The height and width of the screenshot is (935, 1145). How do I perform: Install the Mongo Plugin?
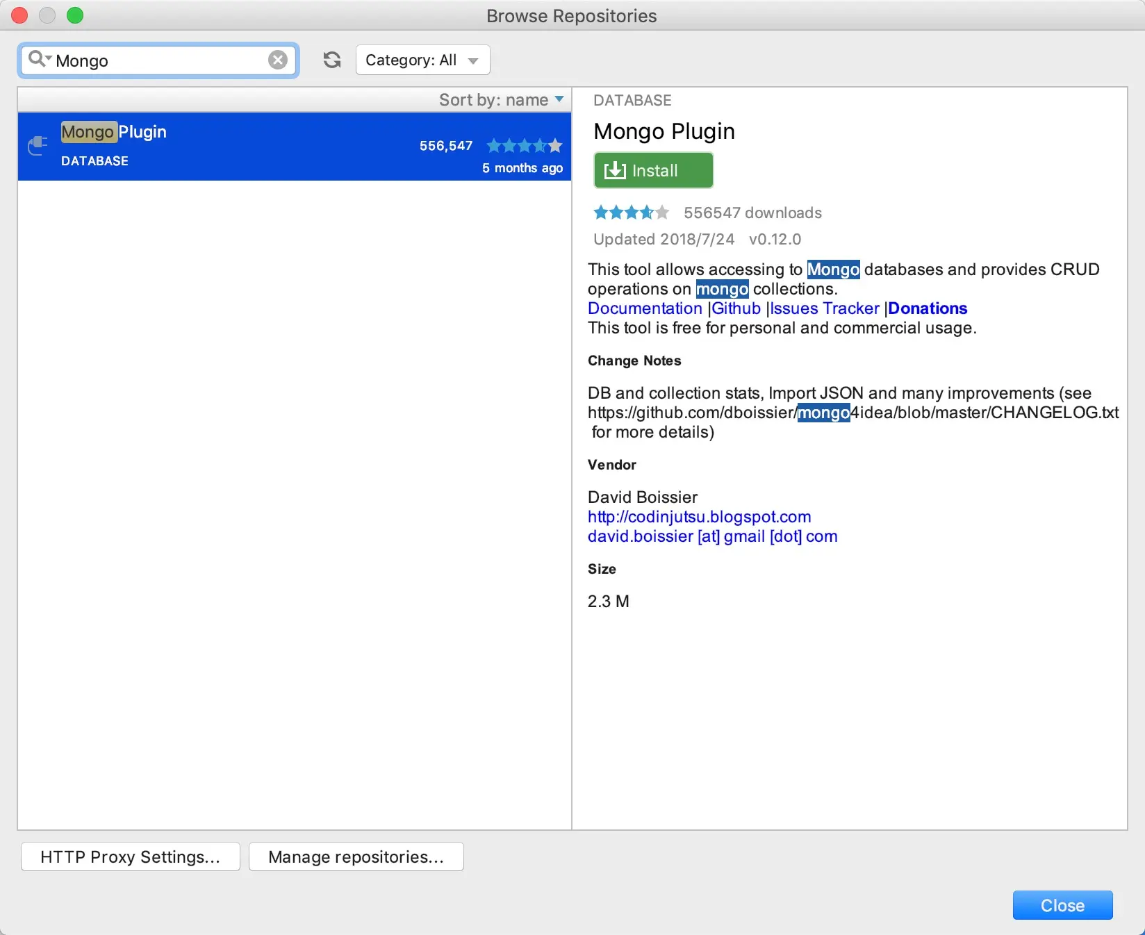pyautogui.click(x=653, y=170)
